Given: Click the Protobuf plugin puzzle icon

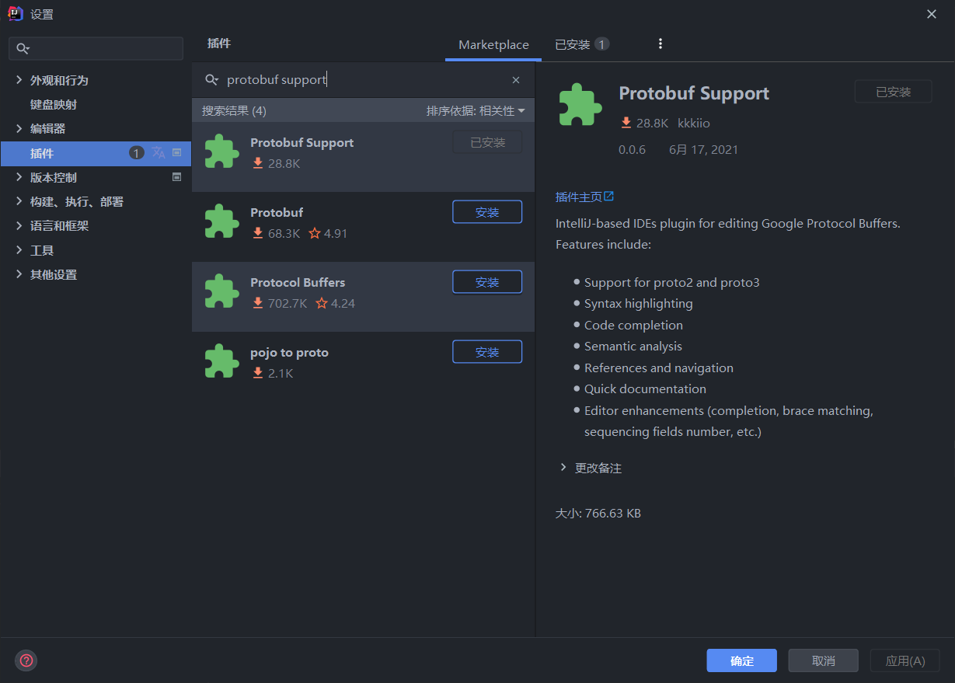Looking at the screenshot, I should pyautogui.click(x=221, y=221).
